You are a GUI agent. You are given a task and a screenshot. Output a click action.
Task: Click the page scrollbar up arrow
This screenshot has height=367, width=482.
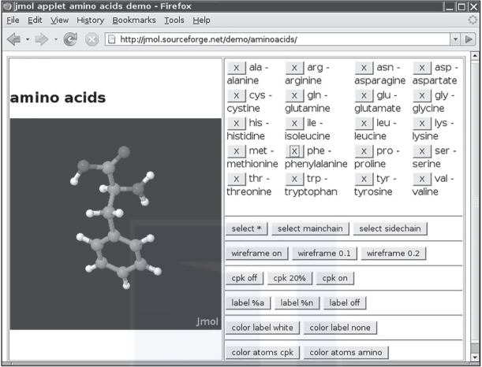tap(475, 56)
